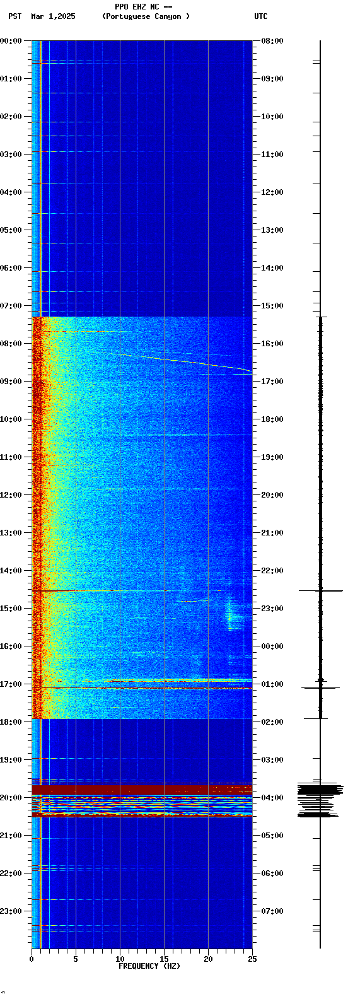The image size is (348, 999).
Task: Click the frequency axis value '5'
Action: (76, 959)
